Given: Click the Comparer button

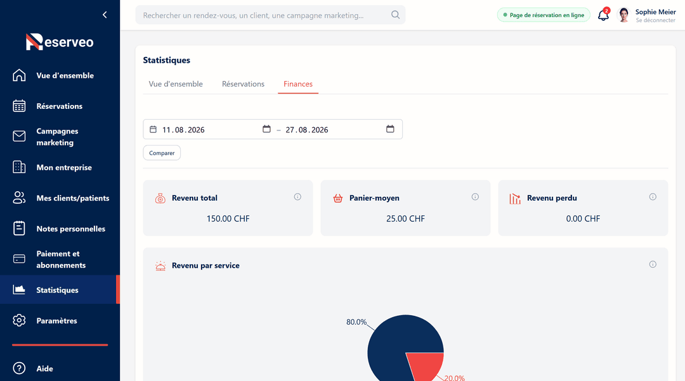Looking at the screenshot, I should click(162, 153).
